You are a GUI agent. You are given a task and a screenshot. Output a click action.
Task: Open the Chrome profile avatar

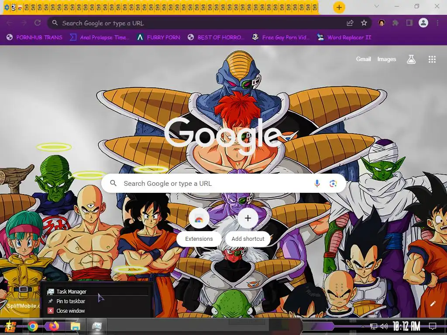(423, 23)
